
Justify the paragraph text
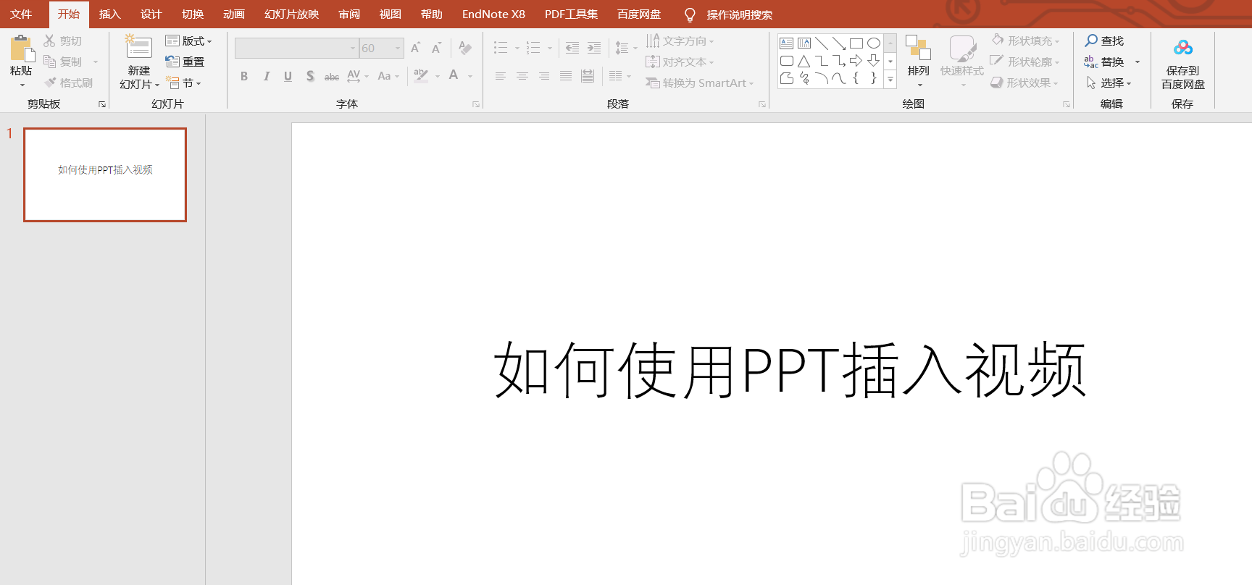tap(566, 76)
